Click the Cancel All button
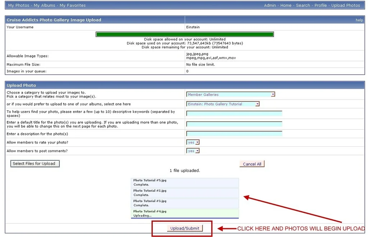The height and width of the screenshot is (237, 368). (252, 164)
